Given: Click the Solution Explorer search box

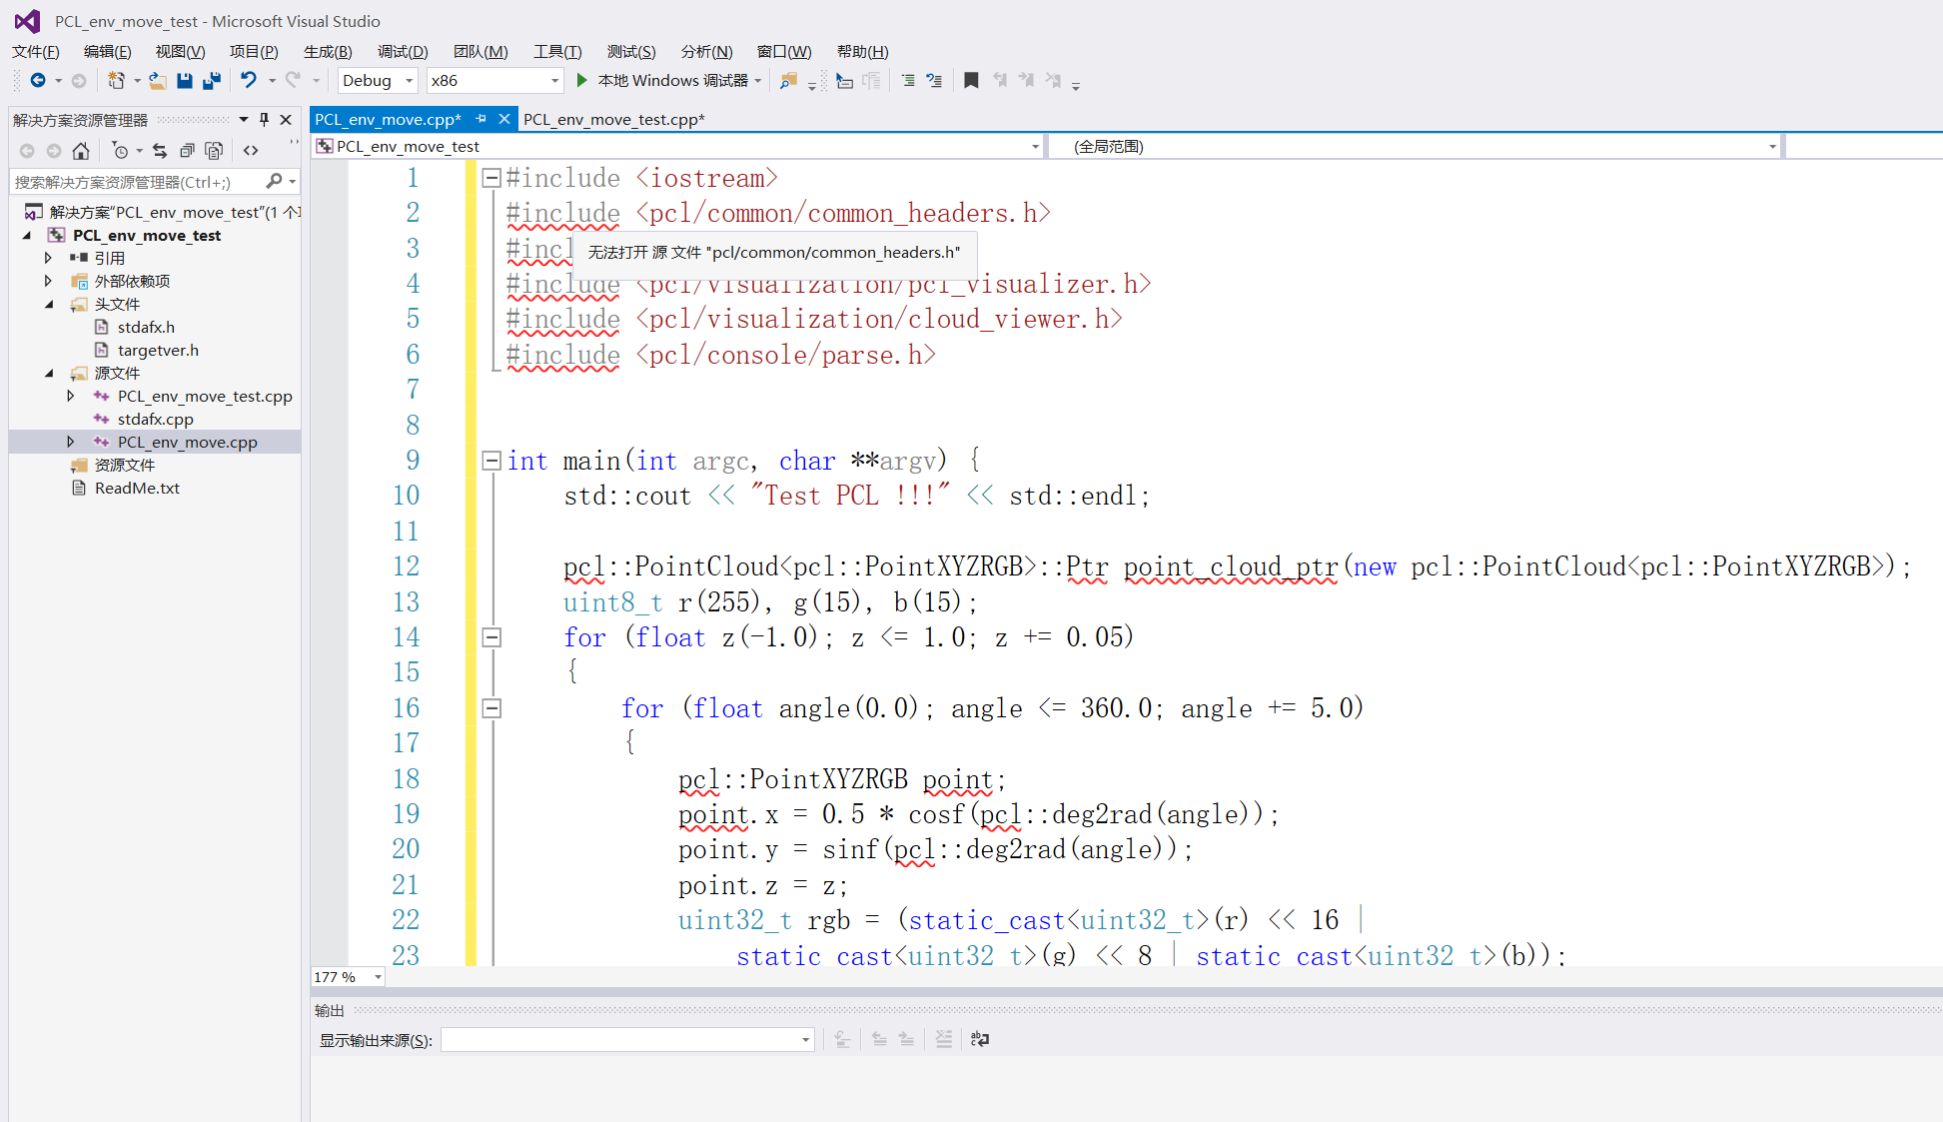Looking at the screenshot, I should [140, 182].
